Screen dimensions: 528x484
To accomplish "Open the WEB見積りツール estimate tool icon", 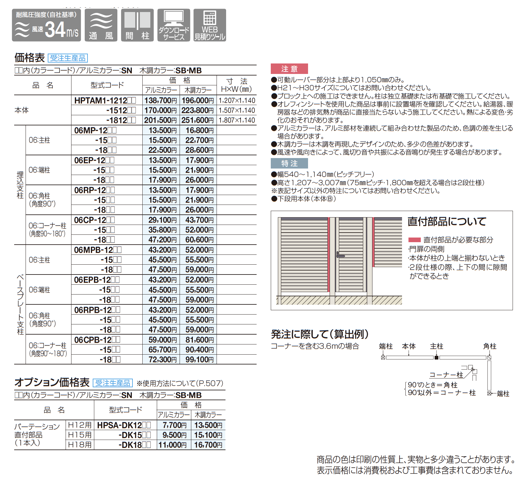I will [210, 25].
